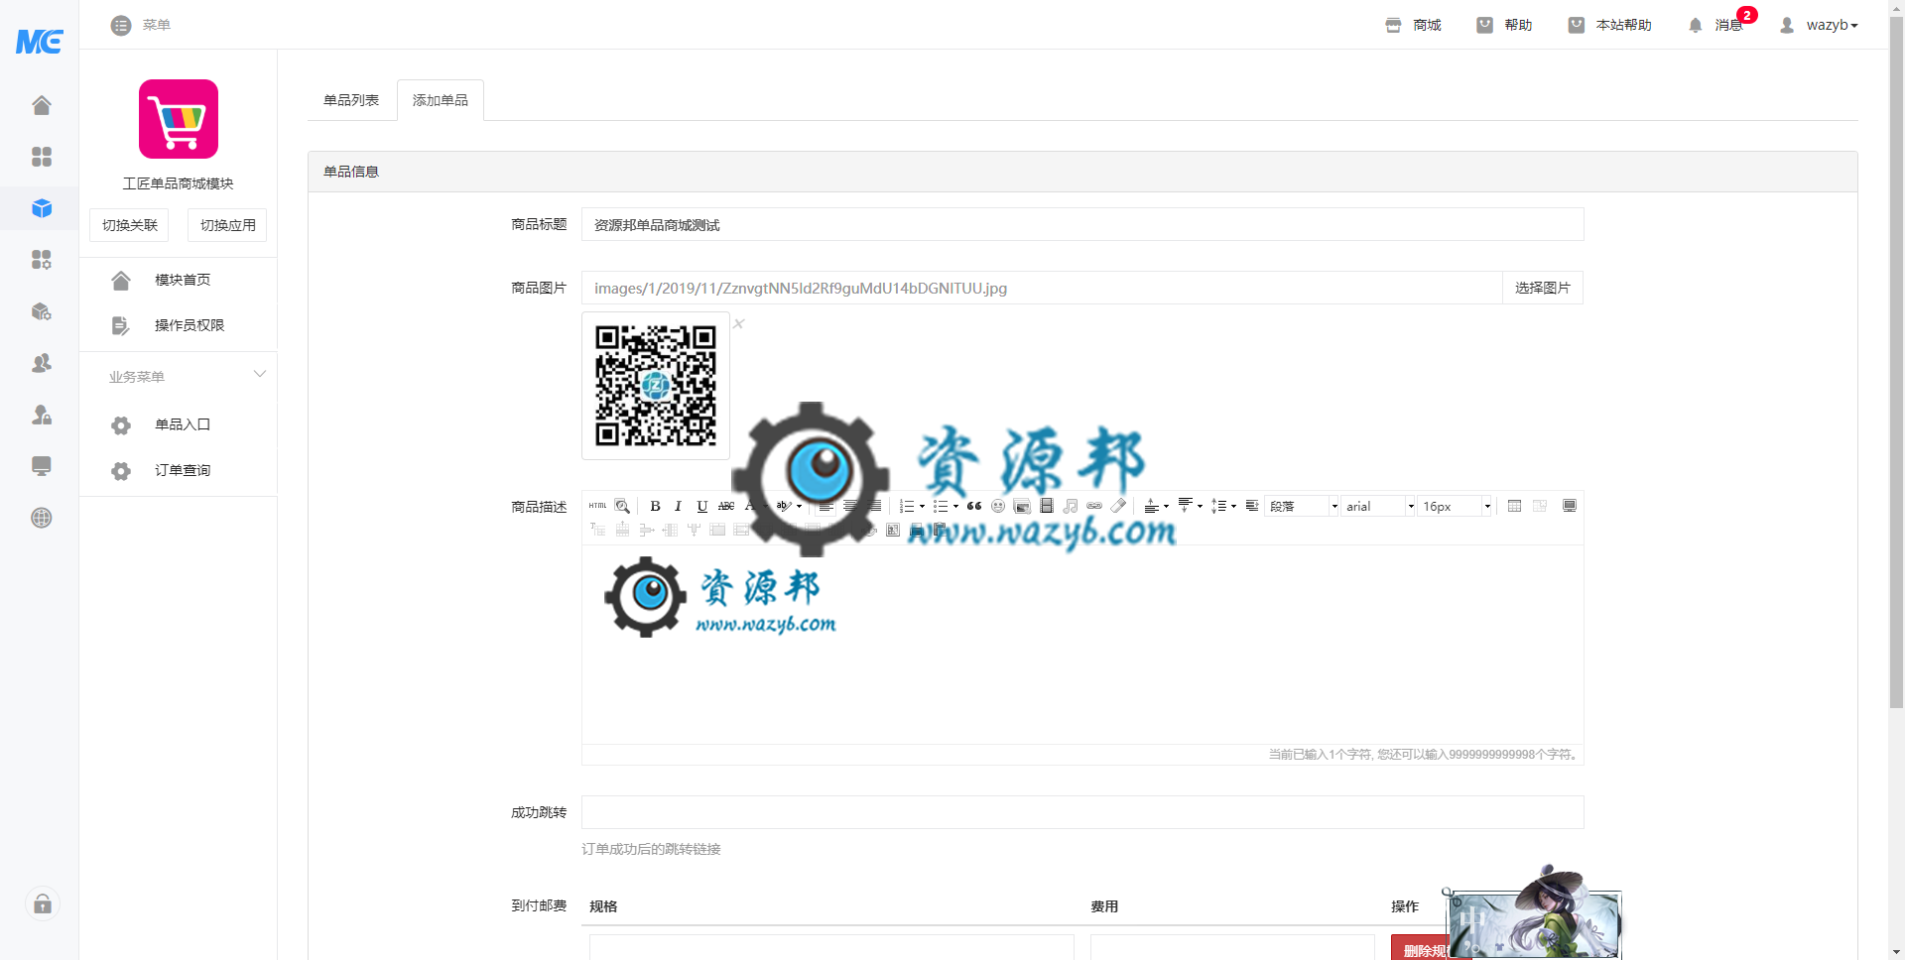Screen dimensions: 1905x960
Task: Remove the uploaded QR image with X
Action: (738, 323)
